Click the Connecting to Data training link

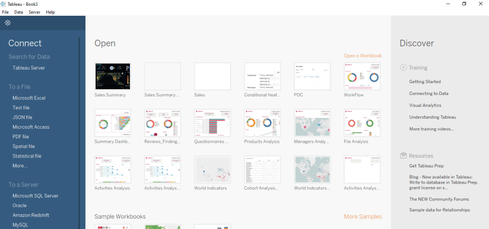point(428,94)
